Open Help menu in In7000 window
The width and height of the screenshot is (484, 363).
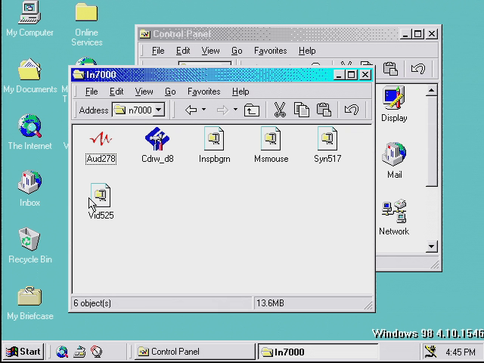[x=240, y=92]
